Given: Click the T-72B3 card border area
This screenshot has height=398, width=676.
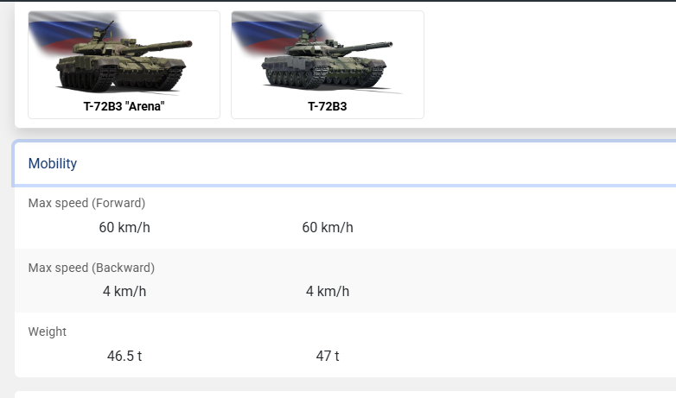Looking at the screenshot, I should coord(328,65).
